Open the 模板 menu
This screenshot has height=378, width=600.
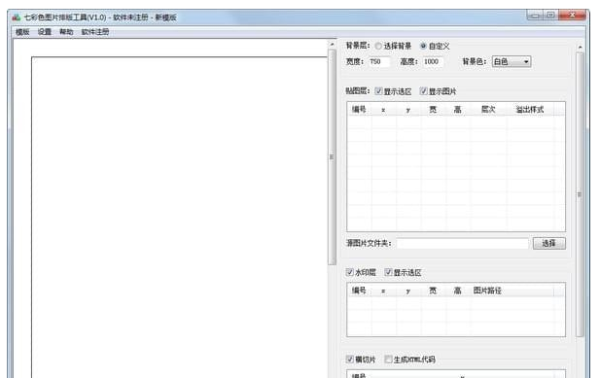[x=22, y=32]
